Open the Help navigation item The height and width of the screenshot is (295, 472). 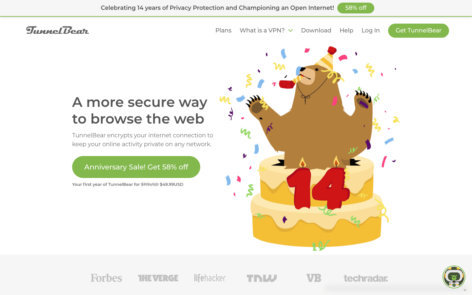346,30
